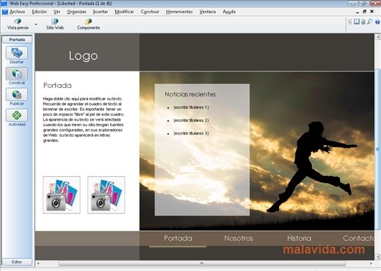The width and height of the screenshot is (381, 271).
Task: Open the Archivo menu
Action: pyautogui.click(x=17, y=12)
